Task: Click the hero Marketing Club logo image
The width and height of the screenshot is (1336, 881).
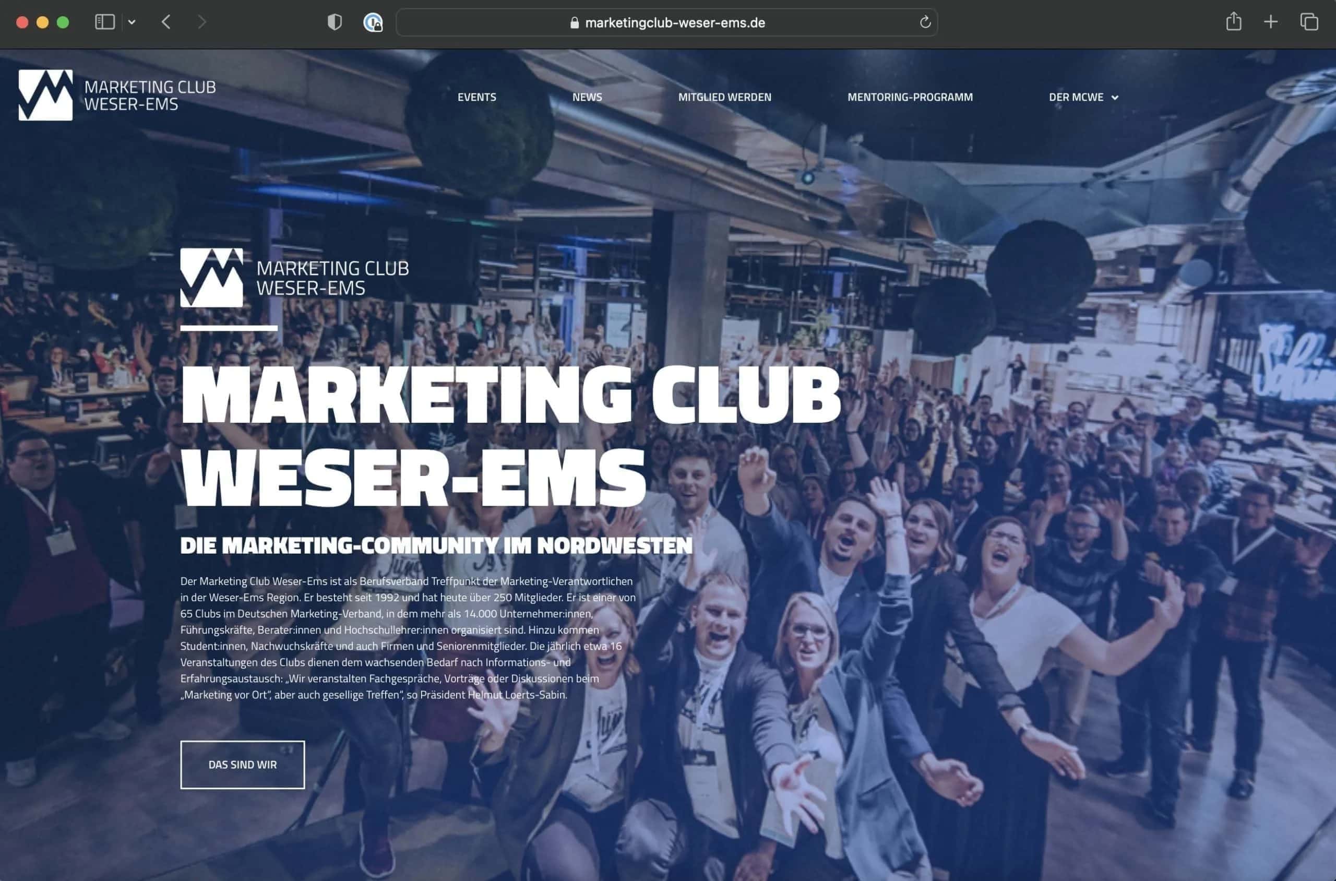Action: 295,278
